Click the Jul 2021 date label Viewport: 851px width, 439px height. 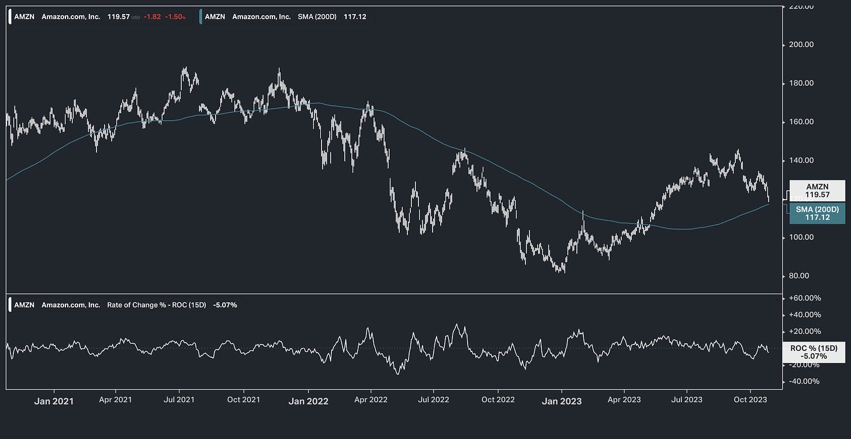179,400
